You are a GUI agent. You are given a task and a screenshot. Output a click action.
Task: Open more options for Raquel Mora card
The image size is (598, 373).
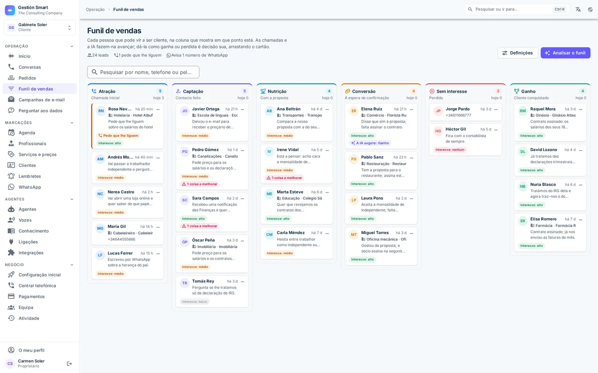click(581, 109)
